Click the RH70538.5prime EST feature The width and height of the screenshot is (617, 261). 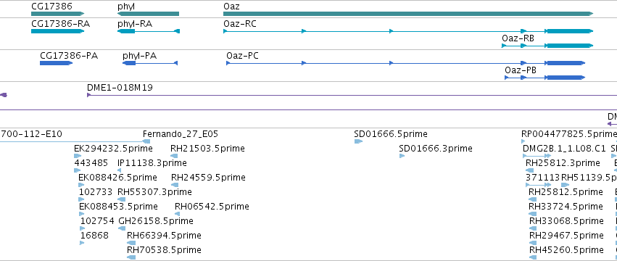click(131, 257)
